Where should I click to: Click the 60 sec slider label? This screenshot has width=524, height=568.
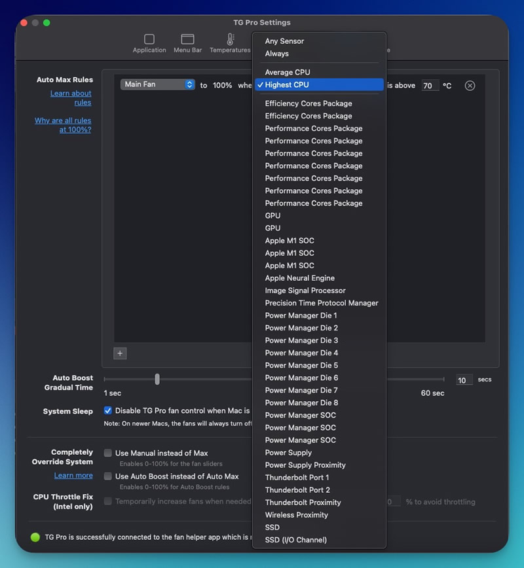pos(432,393)
